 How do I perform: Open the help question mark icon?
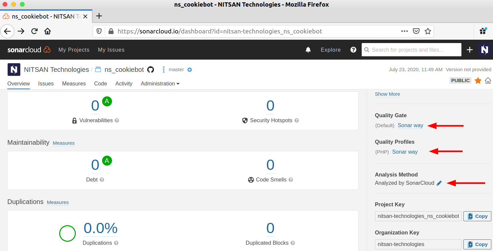click(x=353, y=50)
